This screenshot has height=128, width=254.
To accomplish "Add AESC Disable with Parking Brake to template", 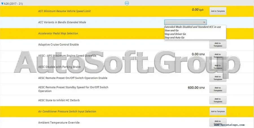I will pos(218,67).
